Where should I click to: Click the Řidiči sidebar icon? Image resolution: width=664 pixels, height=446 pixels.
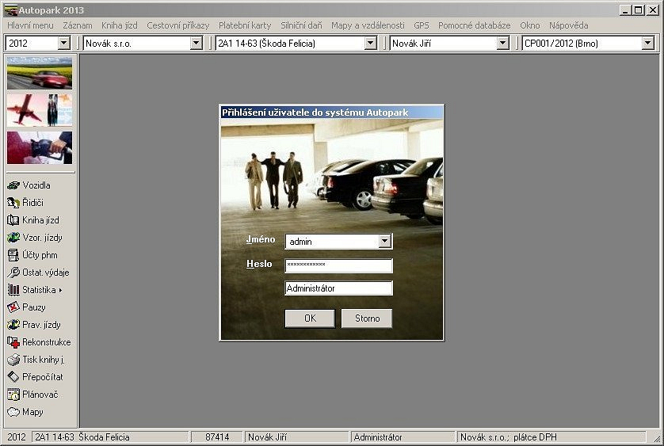click(13, 203)
